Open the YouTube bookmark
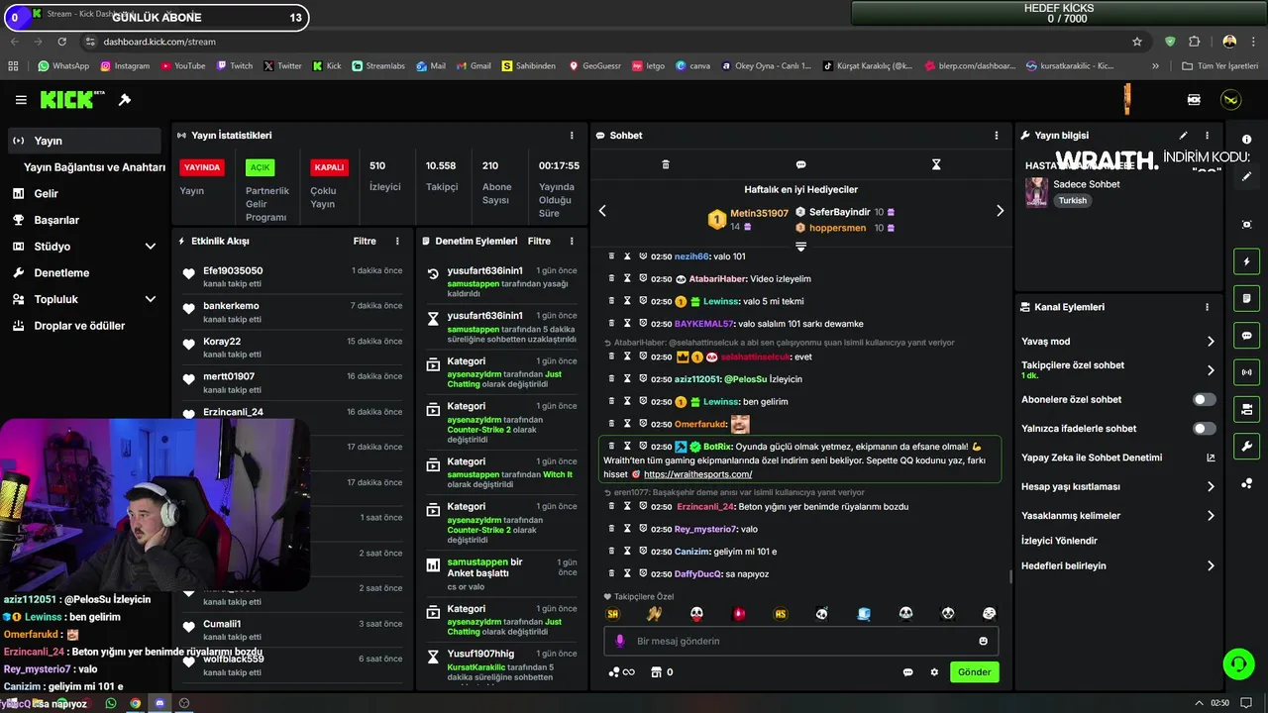1268x713 pixels. tap(182, 66)
